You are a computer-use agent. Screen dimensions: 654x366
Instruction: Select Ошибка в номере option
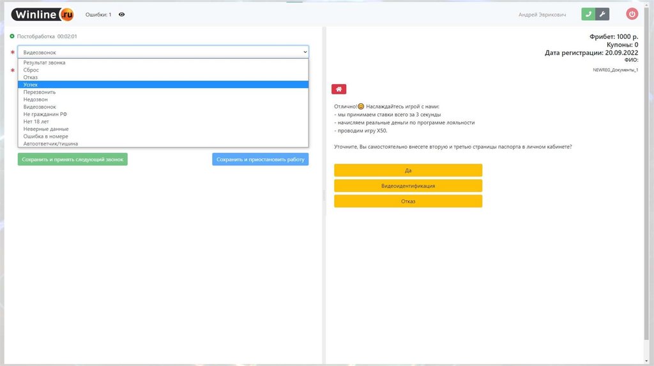pyautogui.click(x=46, y=136)
